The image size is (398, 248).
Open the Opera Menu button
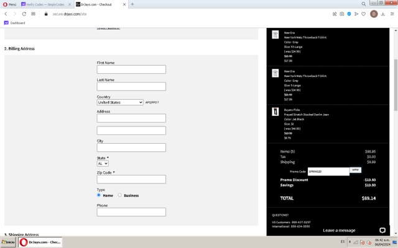coord(9,4)
